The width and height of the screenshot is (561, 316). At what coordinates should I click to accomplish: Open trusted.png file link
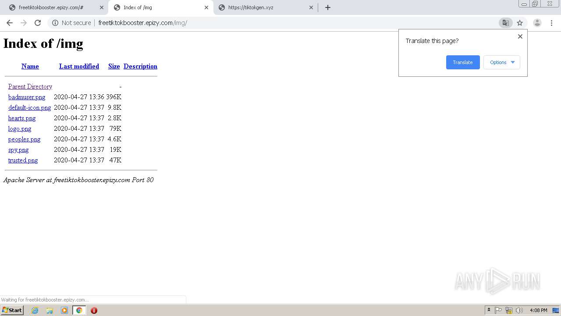click(23, 160)
